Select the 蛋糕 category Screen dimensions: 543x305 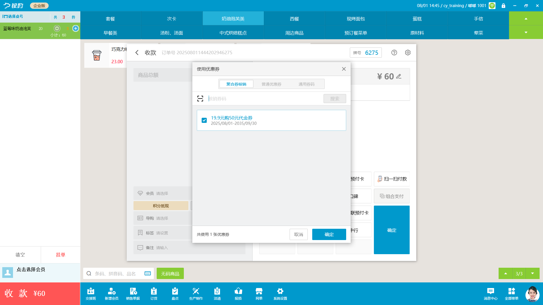(417, 19)
